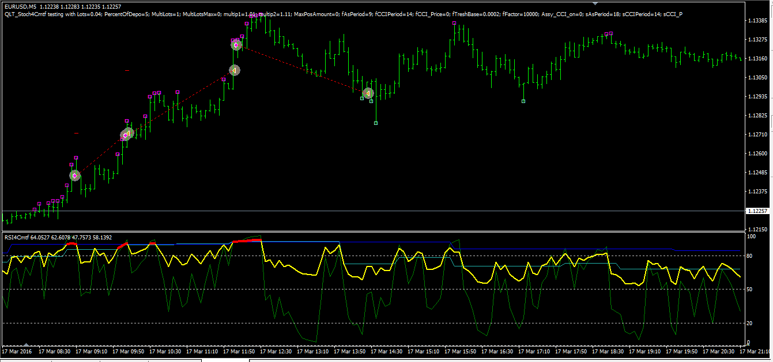
Task: Select the upper of two stacked trade circles
Action: (236, 44)
